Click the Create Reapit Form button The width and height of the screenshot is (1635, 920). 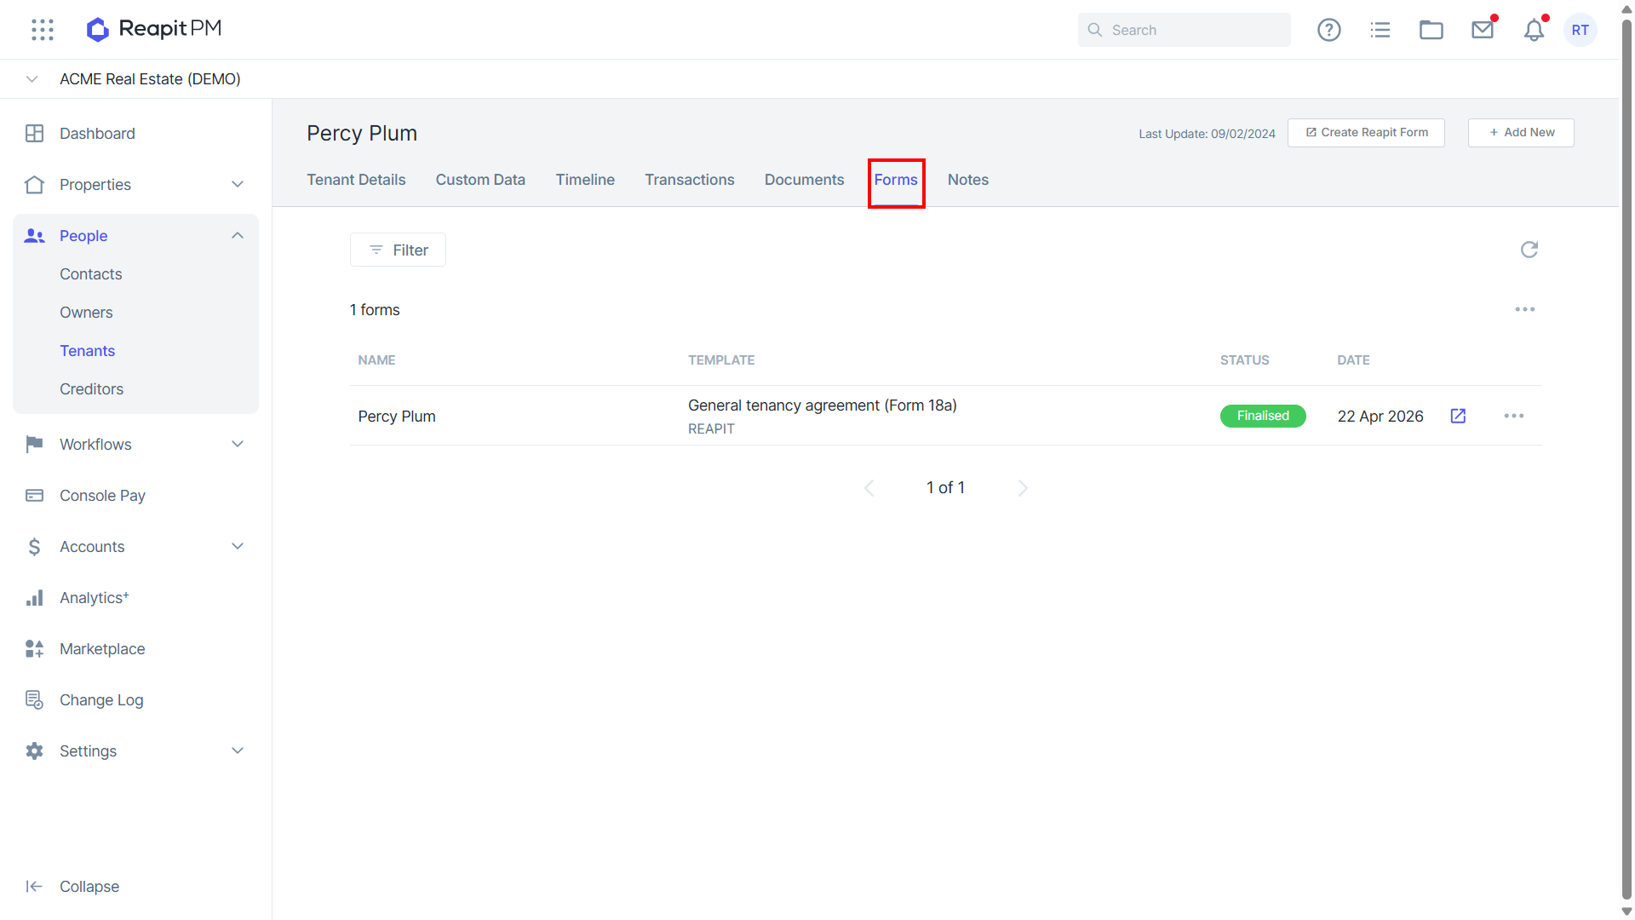[1366, 133]
